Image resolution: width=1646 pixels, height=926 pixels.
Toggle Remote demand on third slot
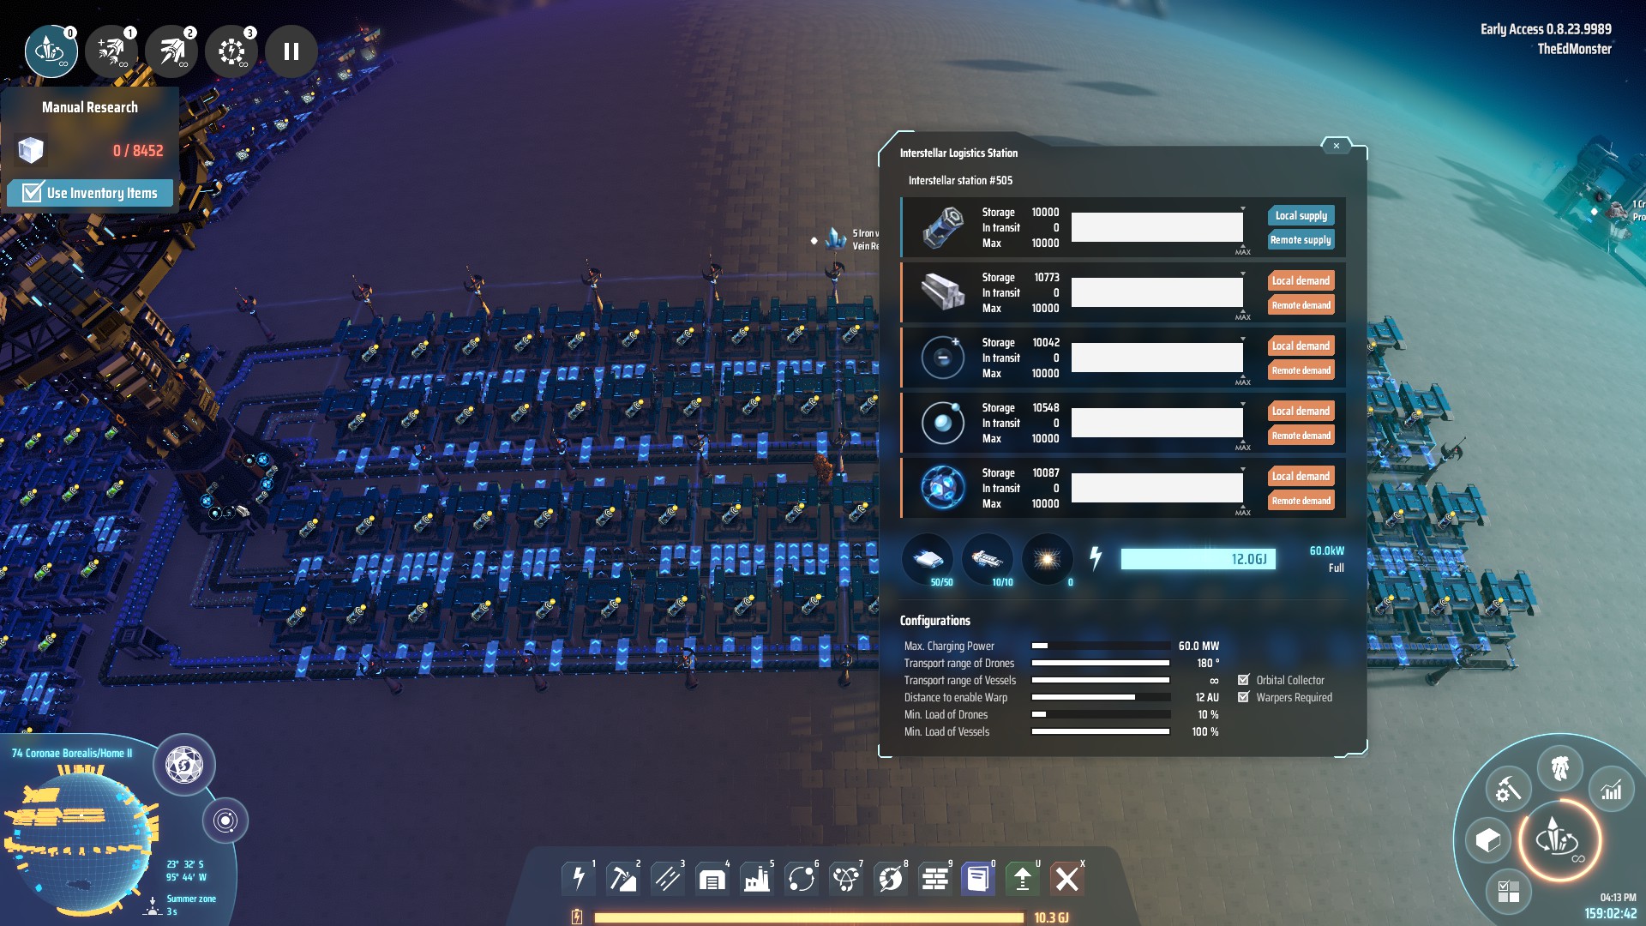[x=1301, y=370]
